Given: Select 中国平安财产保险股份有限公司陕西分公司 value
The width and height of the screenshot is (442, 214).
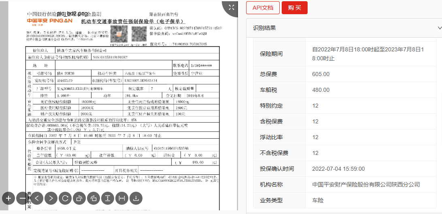Looking at the screenshot, I should (x=366, y=184).
